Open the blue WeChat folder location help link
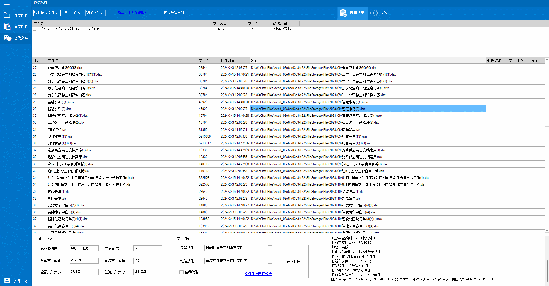Viewport: 549px width, 286px height. 132,13
